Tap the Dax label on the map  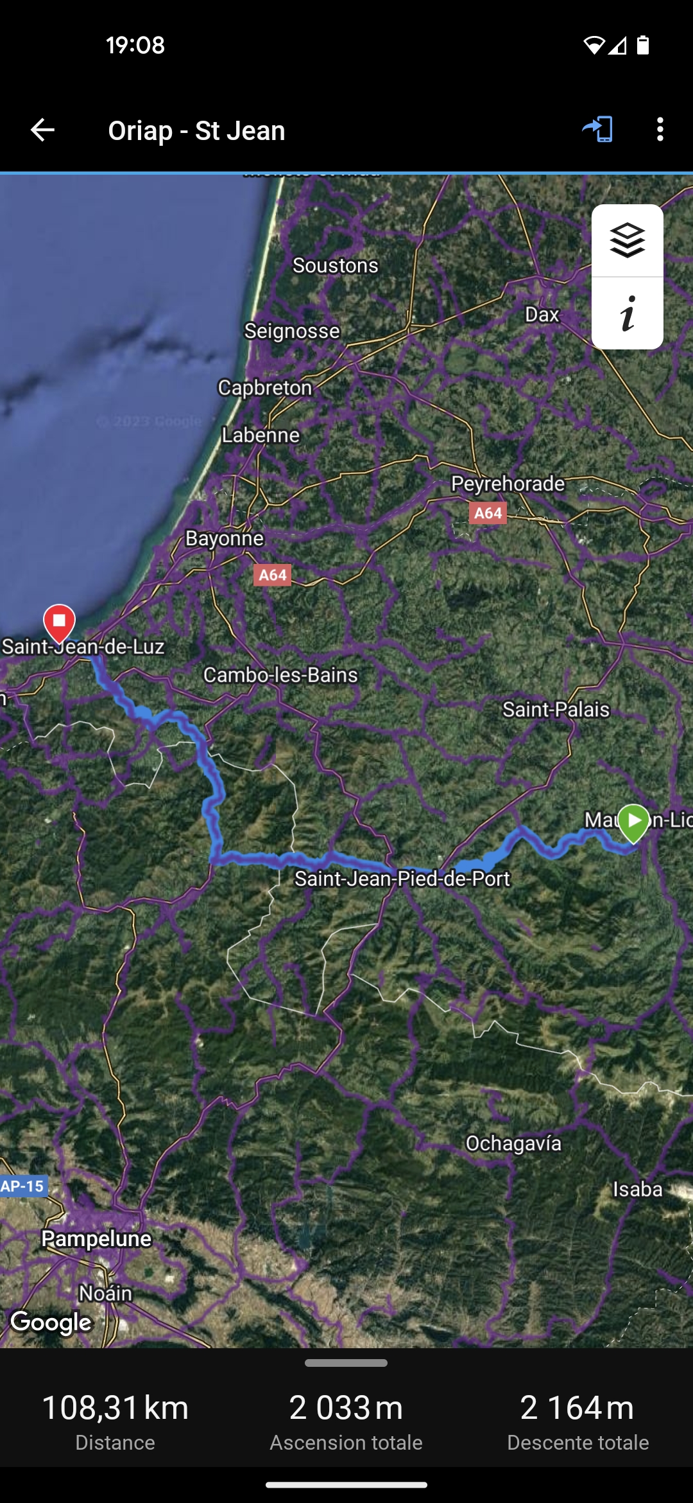(542, 314)
